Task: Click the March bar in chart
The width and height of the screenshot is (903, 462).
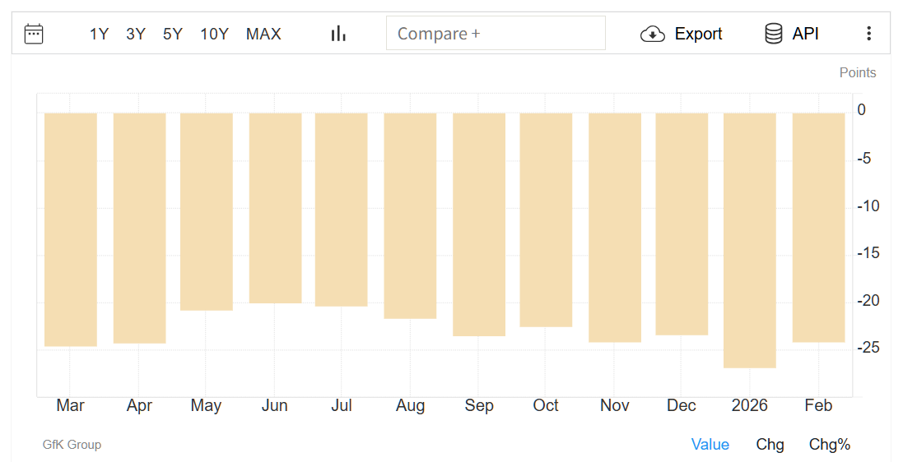Action: pos(71,229)
